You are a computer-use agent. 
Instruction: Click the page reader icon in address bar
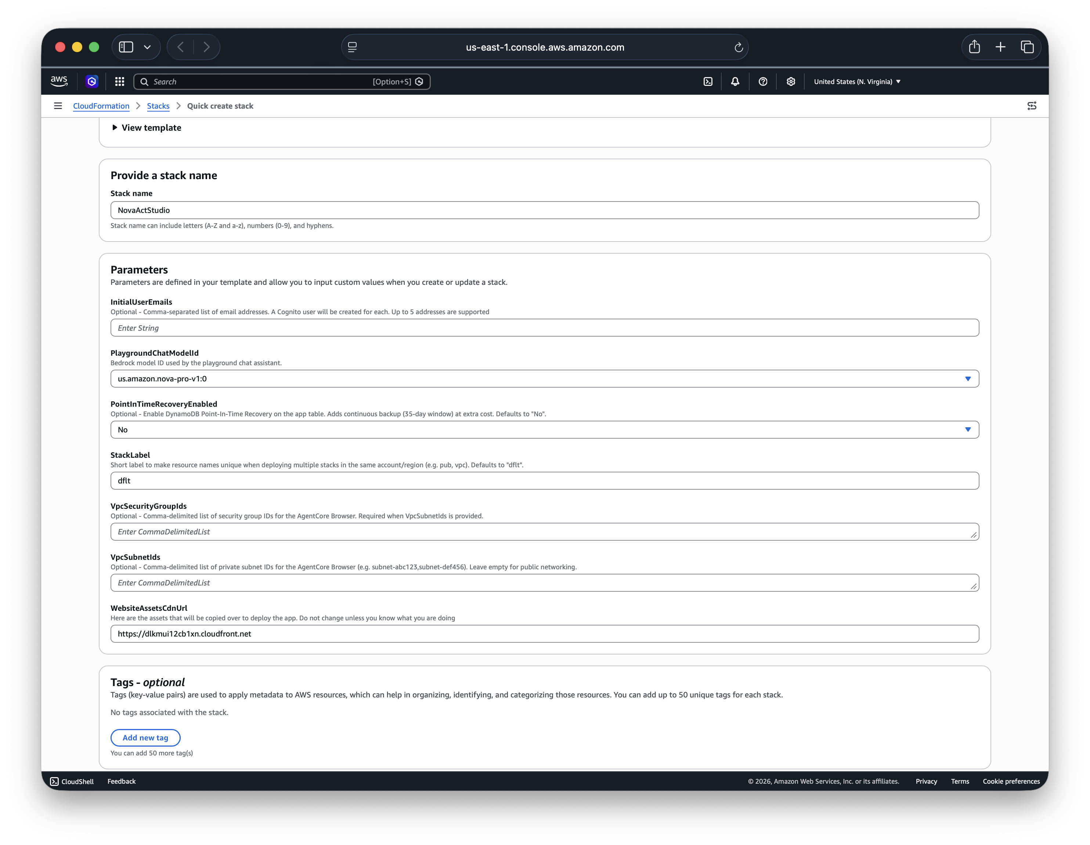coord(352,47)
